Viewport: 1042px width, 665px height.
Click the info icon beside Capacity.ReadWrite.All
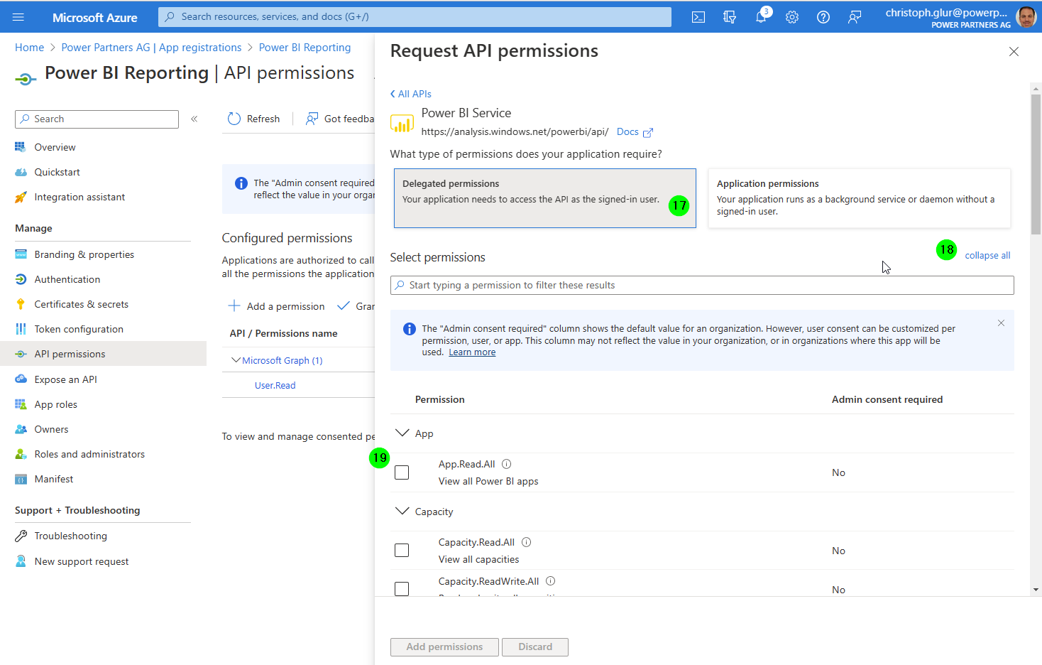click(x=551, y=581)
